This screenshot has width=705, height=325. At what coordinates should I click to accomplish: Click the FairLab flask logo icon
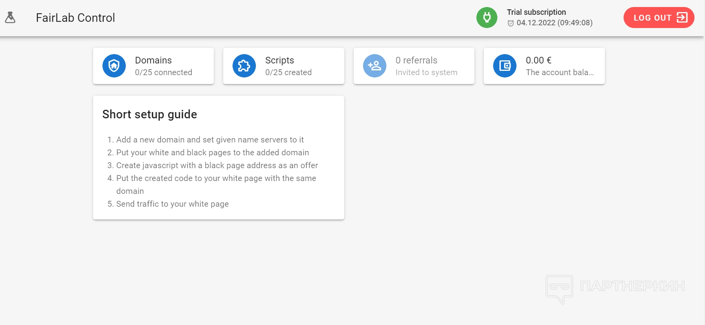point(10,18)
